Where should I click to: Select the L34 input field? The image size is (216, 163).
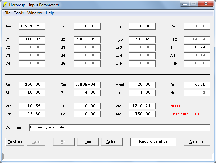click(142, 56)
